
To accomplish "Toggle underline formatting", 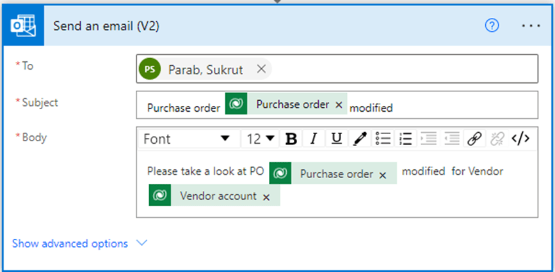I will pyautogui.click(x=337, y=139).
